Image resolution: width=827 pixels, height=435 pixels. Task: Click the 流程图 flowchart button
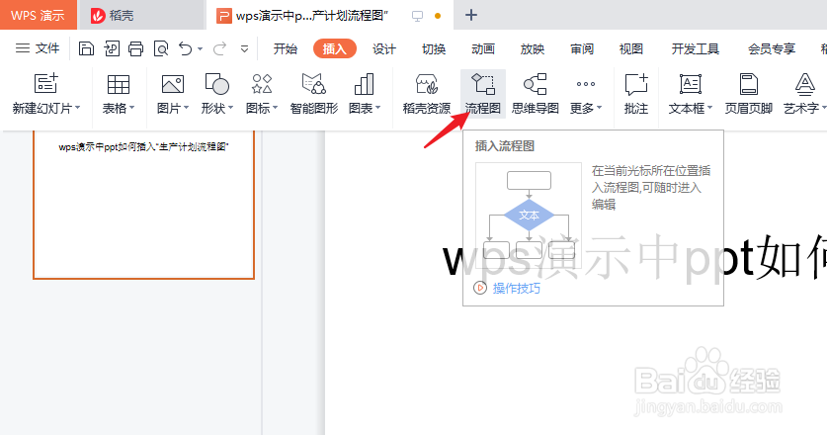(x=482, y=94)
